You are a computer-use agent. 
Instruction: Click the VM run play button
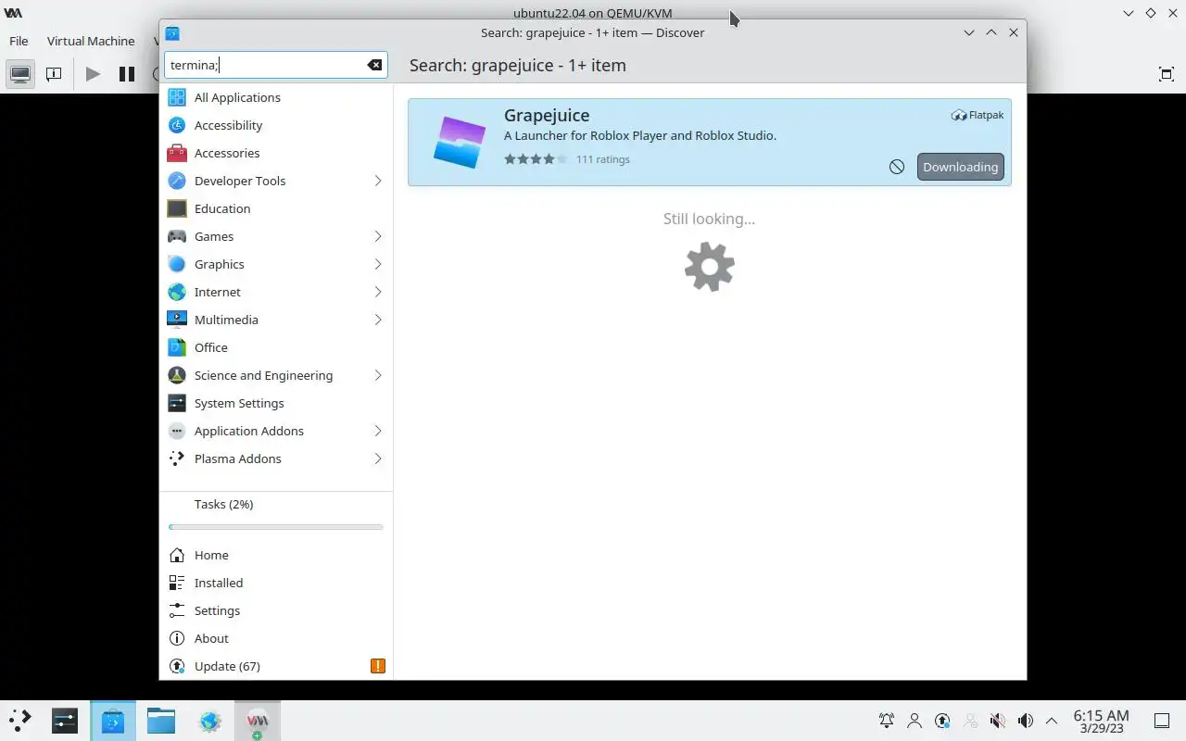pos(93,74)
